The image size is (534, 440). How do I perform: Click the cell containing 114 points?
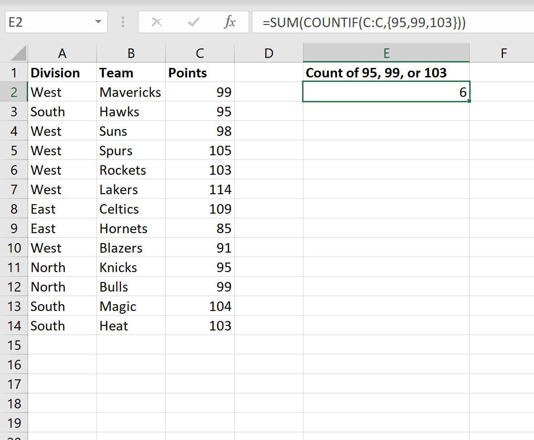pos(200,190)
